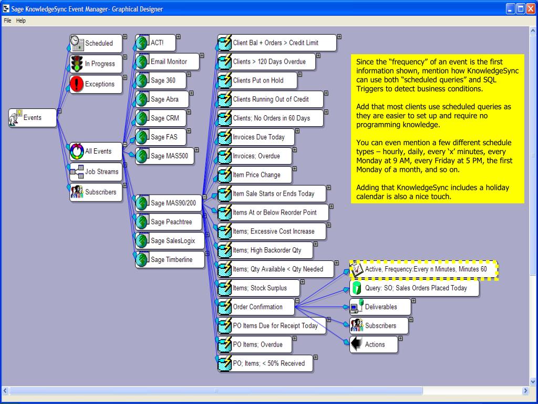
Task: Click the Sage MAS500 globe icon
Action: click(x=142, y=156)
